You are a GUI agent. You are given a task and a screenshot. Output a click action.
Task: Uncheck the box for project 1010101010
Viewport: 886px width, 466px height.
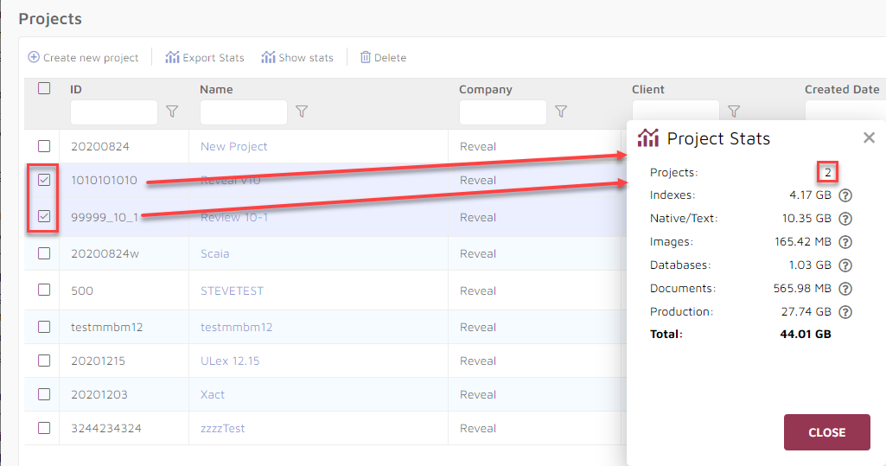tap(44, 180)
